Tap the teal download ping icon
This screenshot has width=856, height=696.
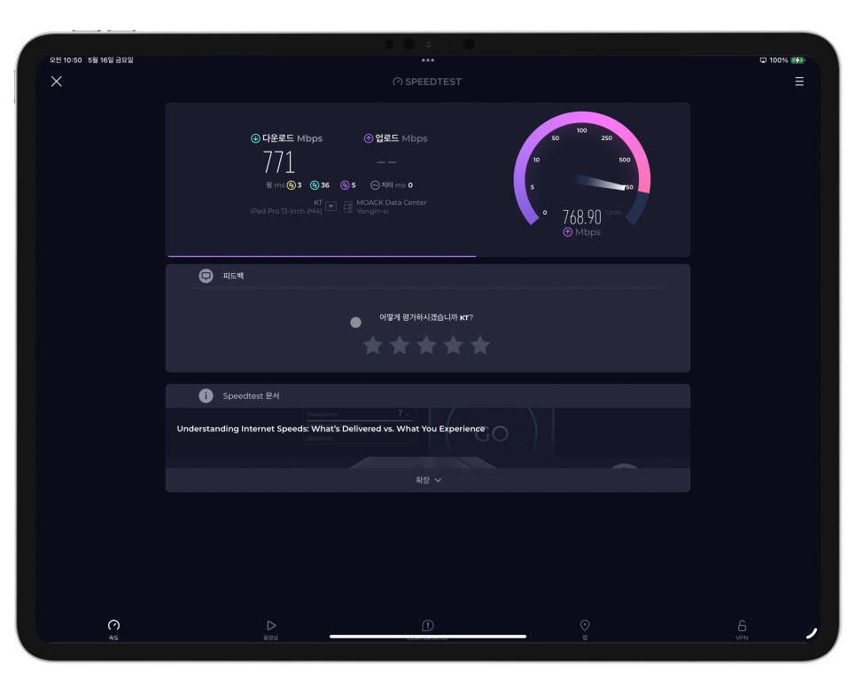pyautogui.click(x=315, y=185)
